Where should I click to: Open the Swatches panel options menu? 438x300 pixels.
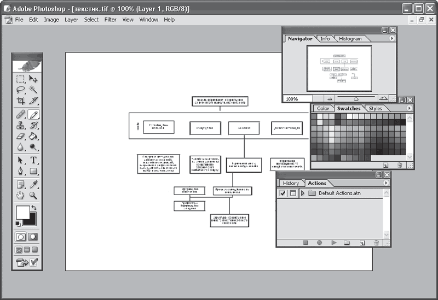click(408, 108)
